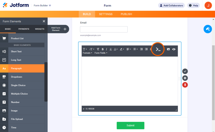Open the text alignment dropdown
This screenshot has width=215, height=132.
pyautogui.click(x=128, y=49)
